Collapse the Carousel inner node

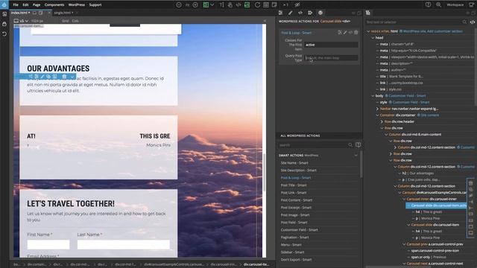coord(404,199)
